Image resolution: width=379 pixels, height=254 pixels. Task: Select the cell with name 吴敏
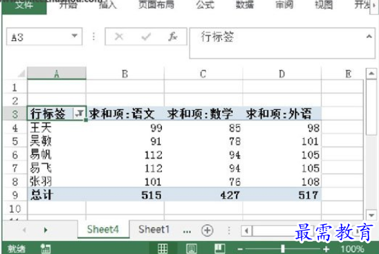click(x=57, y=141)
